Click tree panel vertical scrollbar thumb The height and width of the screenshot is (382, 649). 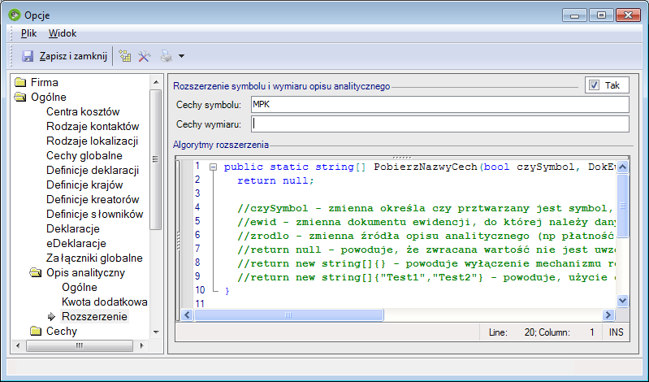pos(156,159)
